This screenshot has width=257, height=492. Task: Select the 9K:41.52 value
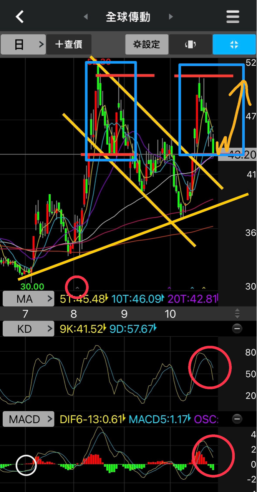83,329
